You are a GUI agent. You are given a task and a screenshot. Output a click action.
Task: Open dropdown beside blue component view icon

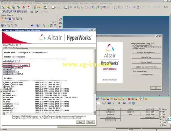[35, 26]
